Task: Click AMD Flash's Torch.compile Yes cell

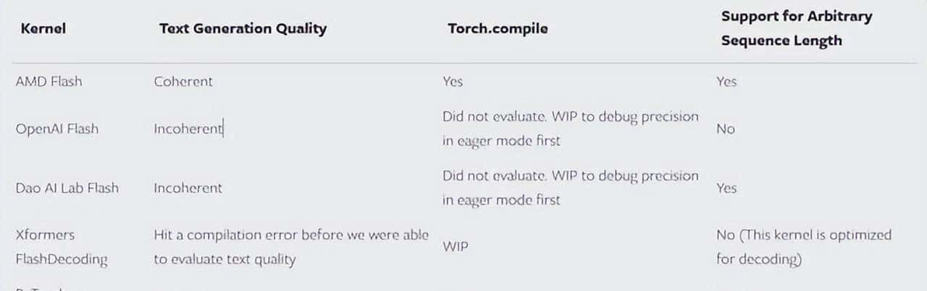Action: 453,82
